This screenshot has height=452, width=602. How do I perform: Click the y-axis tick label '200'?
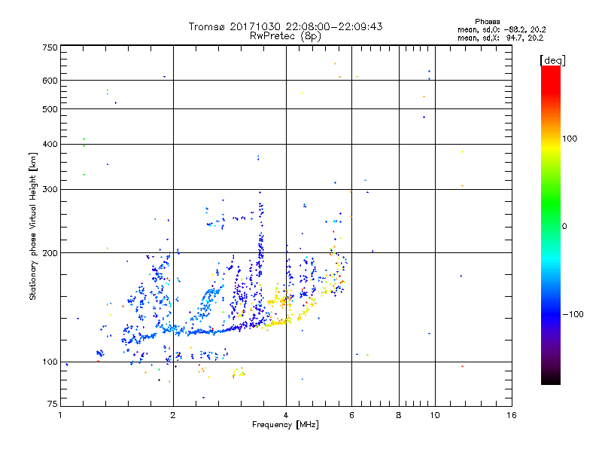click(50, 253)
